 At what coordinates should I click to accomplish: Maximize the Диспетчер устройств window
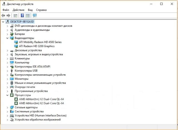pyautogui.click(x=161, y=4)
